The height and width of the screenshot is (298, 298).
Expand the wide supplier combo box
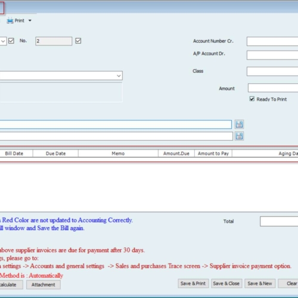click(x=119, y=76)
